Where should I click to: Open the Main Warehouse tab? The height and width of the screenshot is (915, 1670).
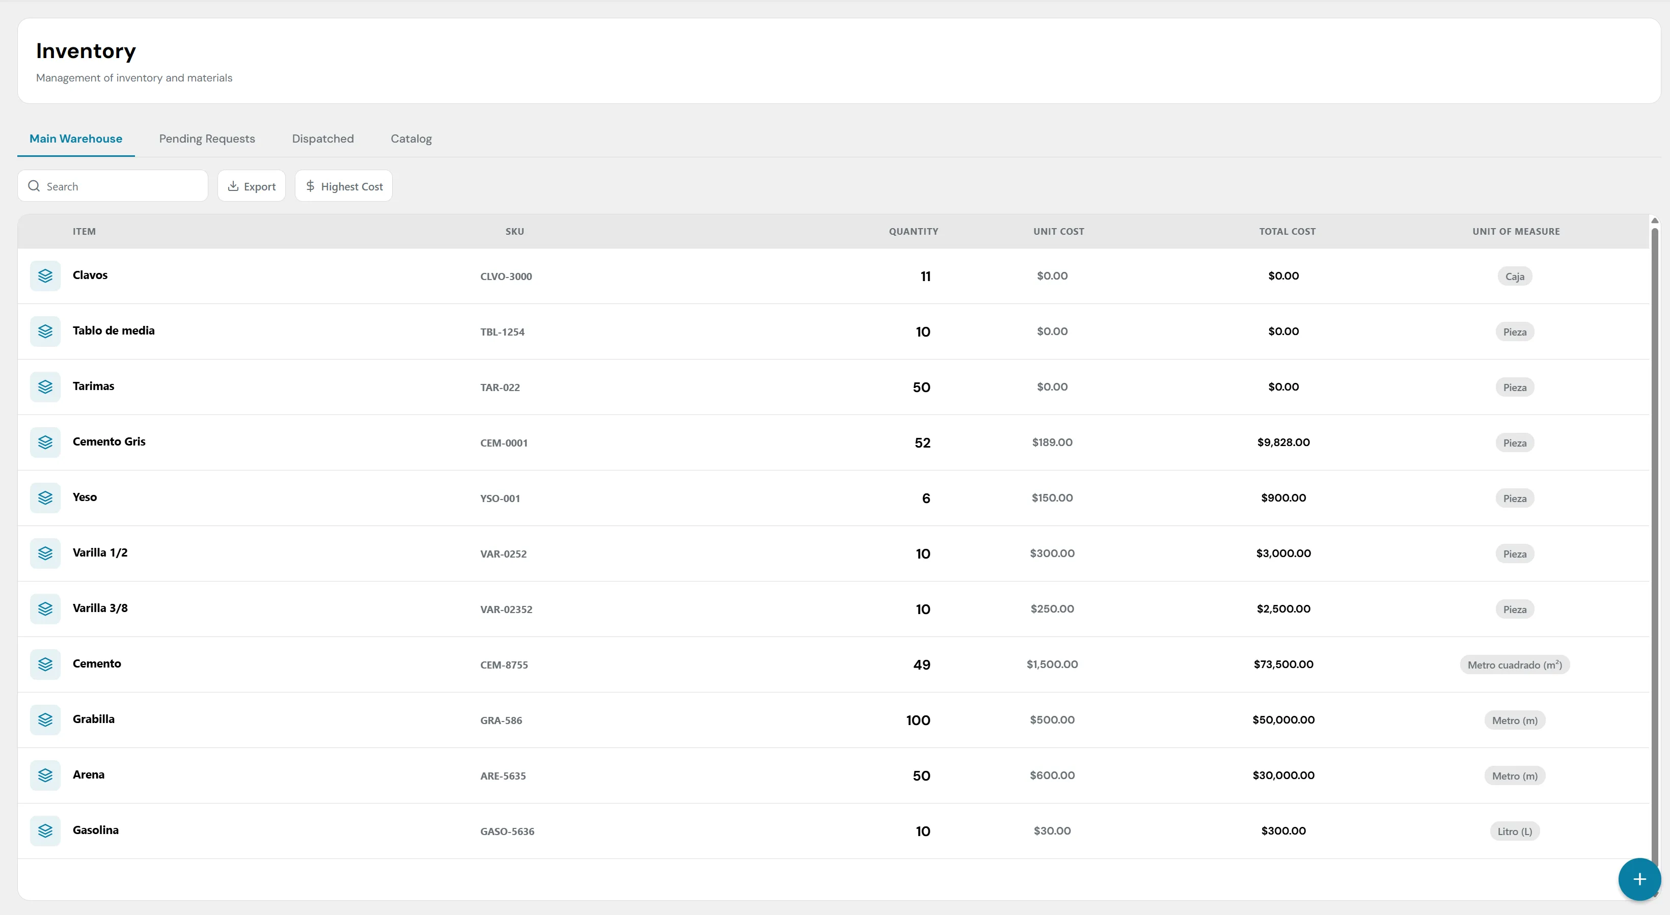tap(76, 138)
